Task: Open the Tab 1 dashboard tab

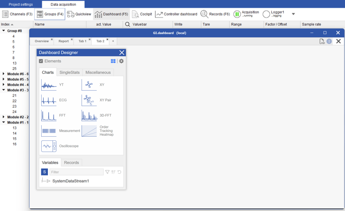Action: click(82, 41)
